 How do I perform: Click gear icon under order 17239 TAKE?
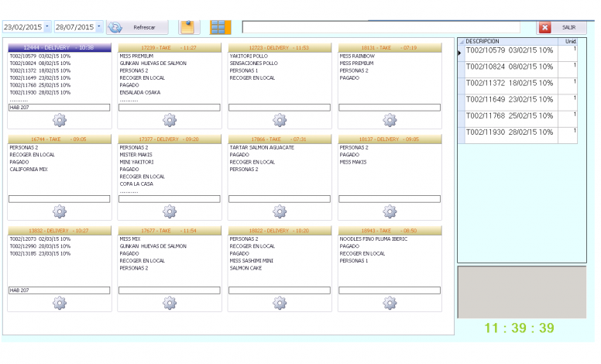(x=170, y=120)
